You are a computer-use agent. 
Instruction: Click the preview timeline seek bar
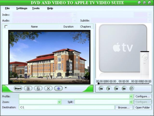[123, 83]
